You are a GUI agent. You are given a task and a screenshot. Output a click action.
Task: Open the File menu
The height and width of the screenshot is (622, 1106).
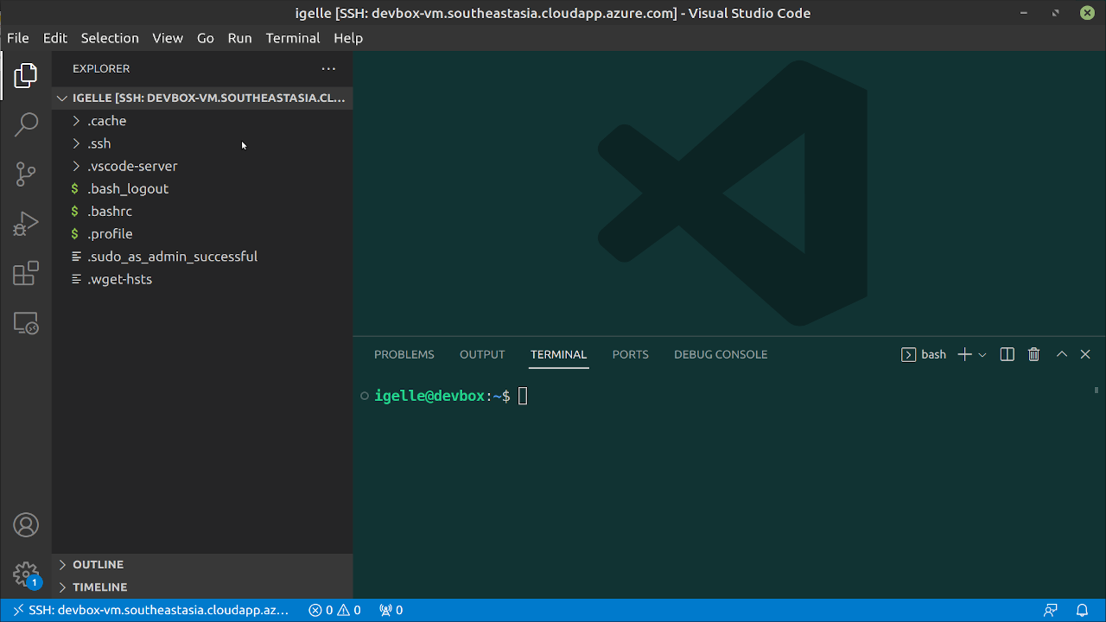[x=18, y=38]
